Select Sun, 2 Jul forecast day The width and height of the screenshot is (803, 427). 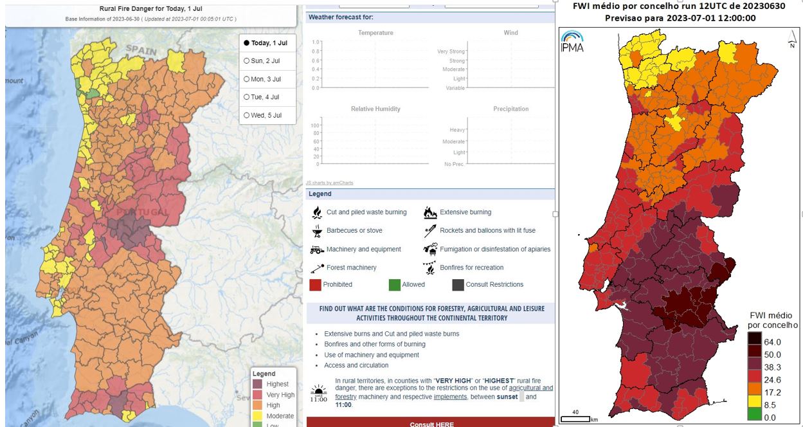(262, 60)
